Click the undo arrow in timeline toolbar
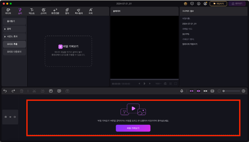 click(x=5, y=91)
